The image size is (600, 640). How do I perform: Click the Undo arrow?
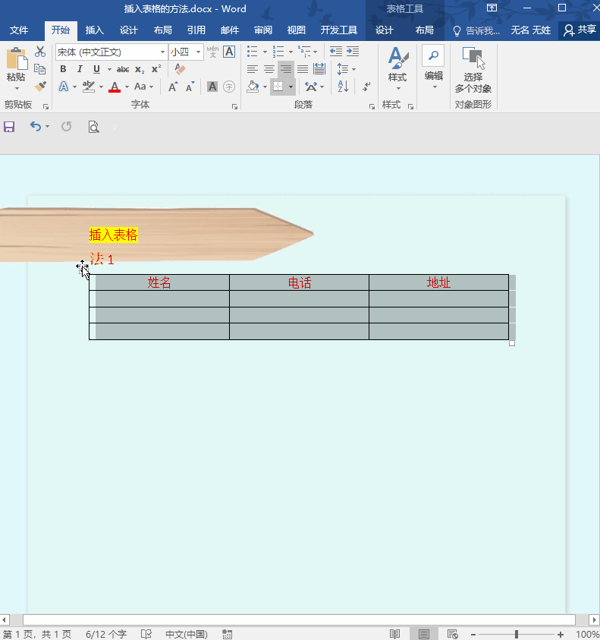(x=36, y=127)
